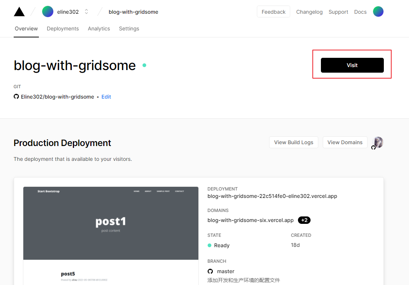Click the master branch link
409x285 pixels.
pos(226,271)
